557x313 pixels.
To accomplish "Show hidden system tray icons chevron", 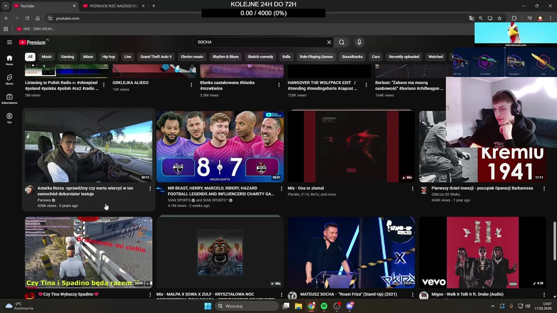I will (x=493, y=306).
